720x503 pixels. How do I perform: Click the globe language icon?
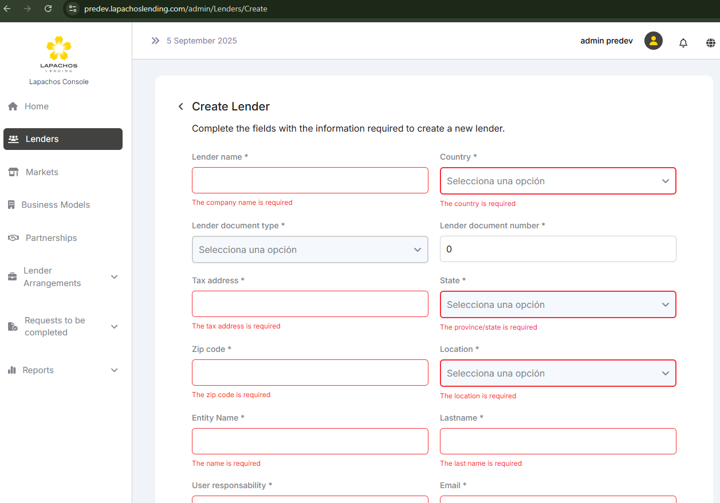(x=711, y=42)
